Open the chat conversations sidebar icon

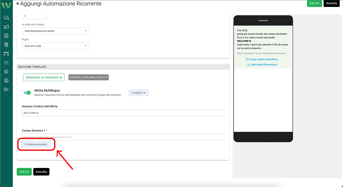[x=6, y=18]
